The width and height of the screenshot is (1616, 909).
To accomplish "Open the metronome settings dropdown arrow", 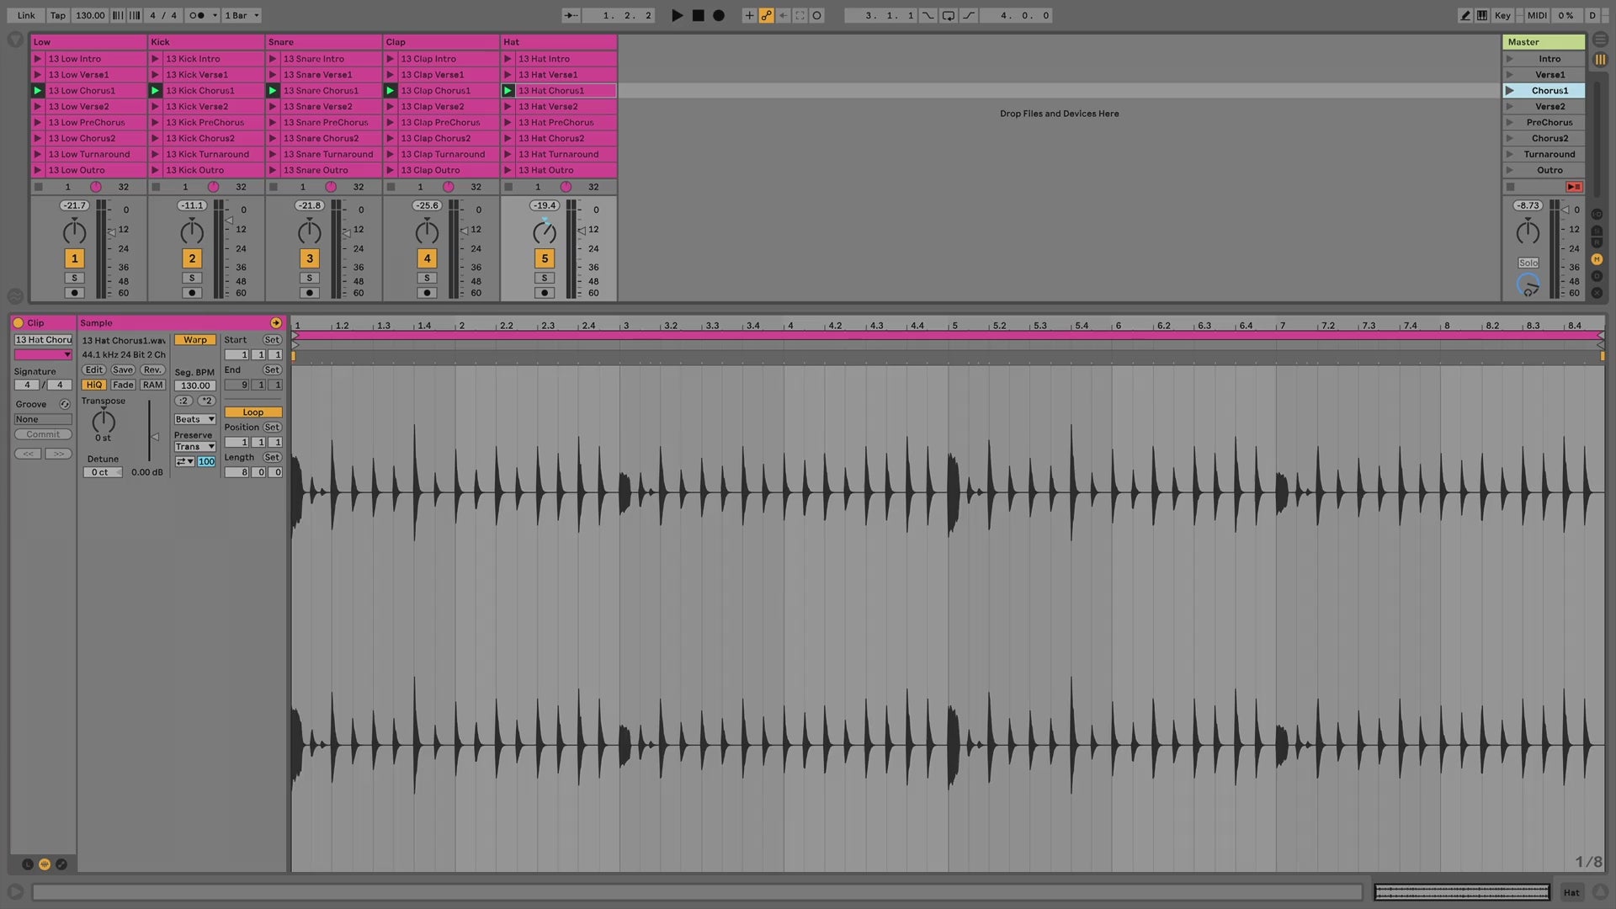I will click(x=215, y=15).
